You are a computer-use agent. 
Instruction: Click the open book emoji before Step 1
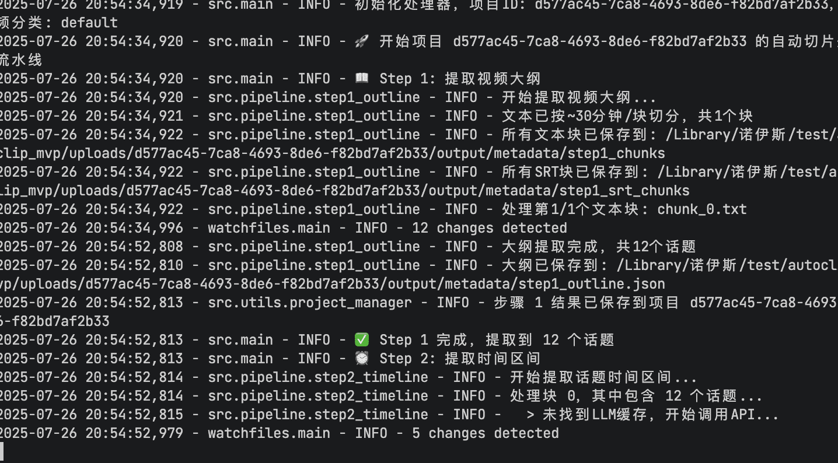pyautogui.click(x=362, y=79)
